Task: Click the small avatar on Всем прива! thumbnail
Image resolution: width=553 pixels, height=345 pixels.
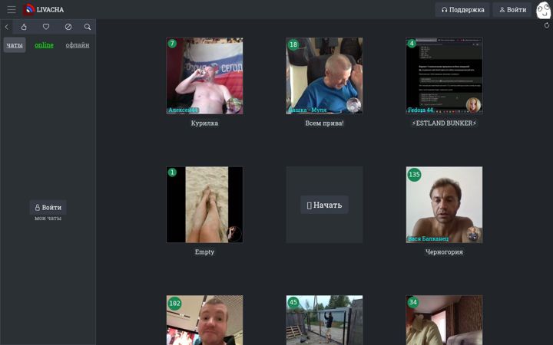Action: tap(354, 105)
